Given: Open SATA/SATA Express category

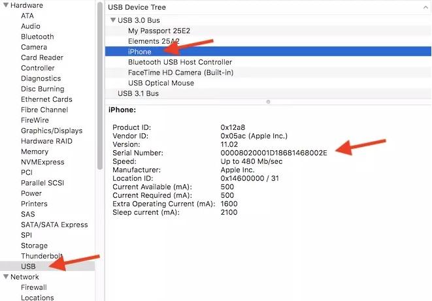Looking at the screenshot, I should (54, 225).
